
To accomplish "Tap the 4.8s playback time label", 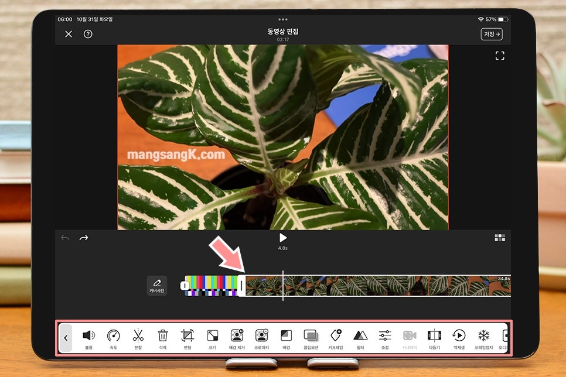I will [283, 248].
